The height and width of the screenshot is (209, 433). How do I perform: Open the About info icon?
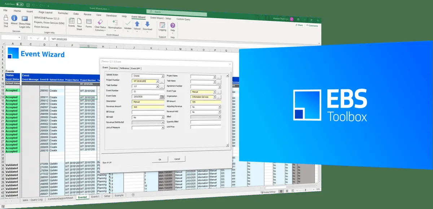14,18
